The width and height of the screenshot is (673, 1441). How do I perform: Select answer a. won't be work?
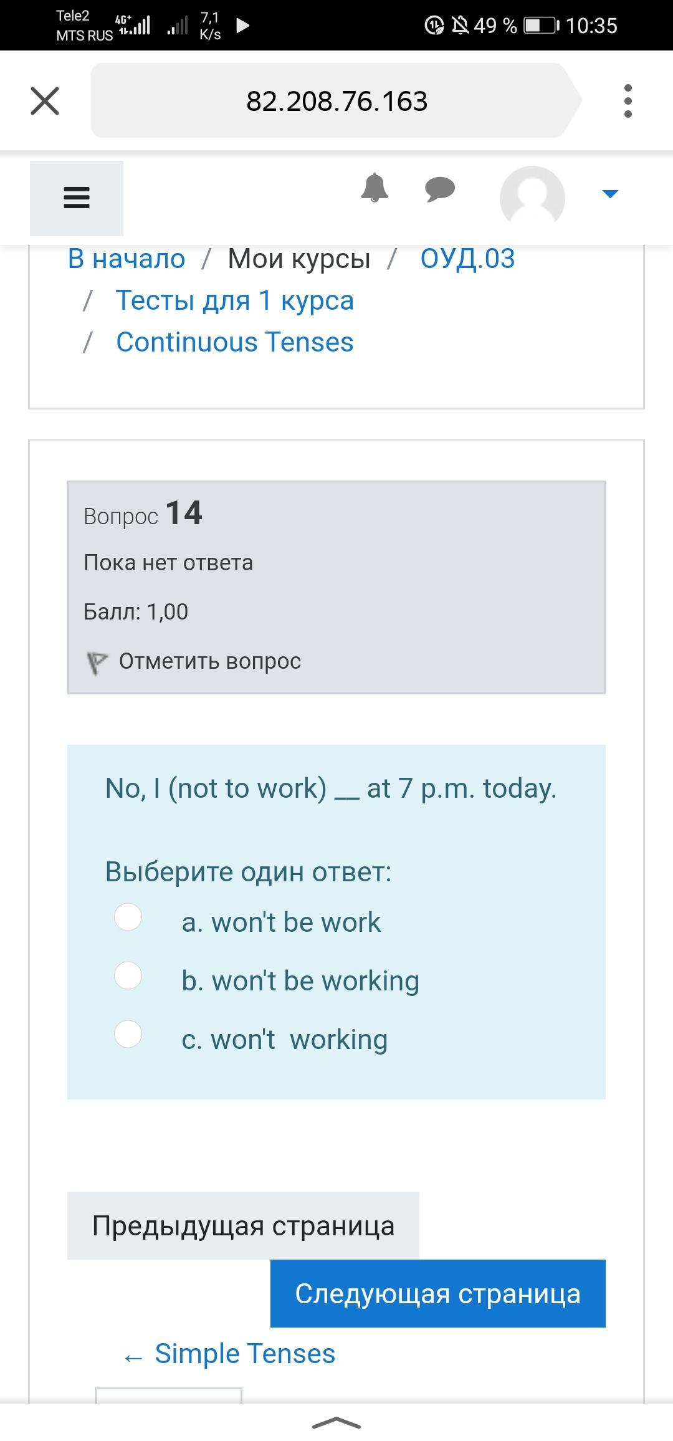click(128, 917)
